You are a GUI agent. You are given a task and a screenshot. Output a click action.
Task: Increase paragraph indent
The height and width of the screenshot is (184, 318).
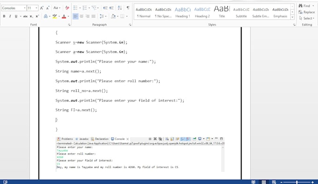pos(111,8)
